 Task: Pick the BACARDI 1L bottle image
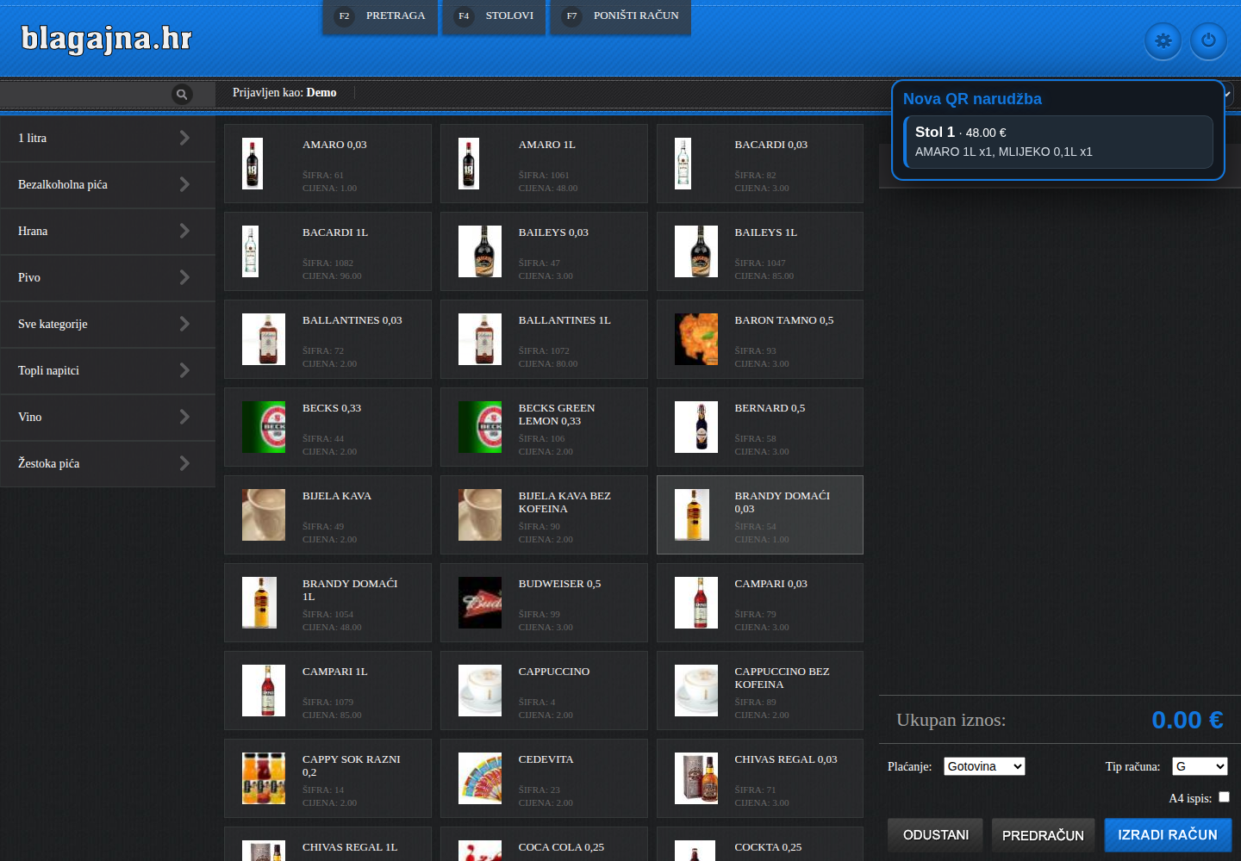251,251
